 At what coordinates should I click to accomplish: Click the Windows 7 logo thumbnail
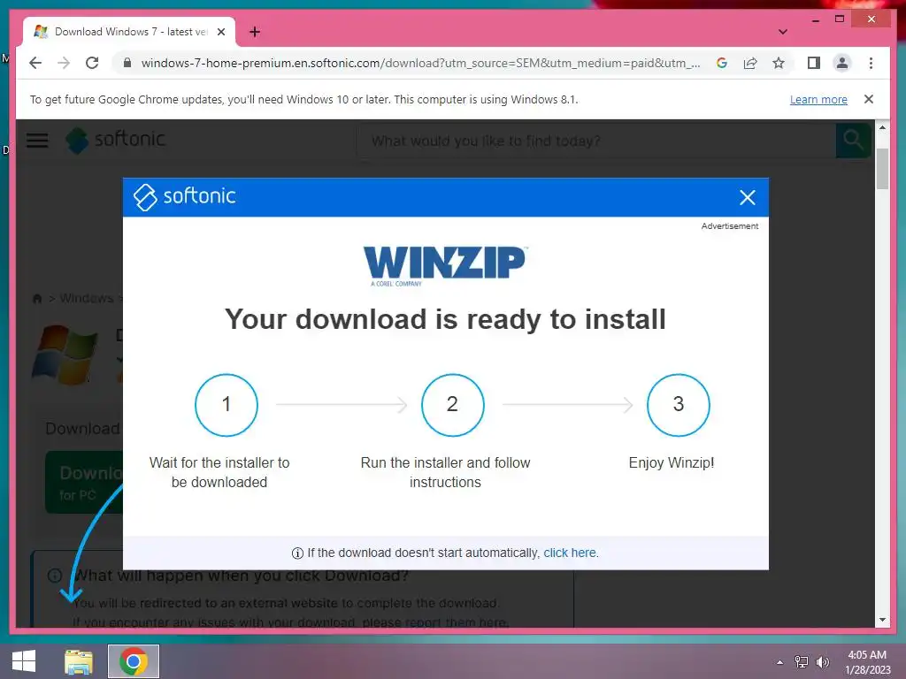[x=64, y=355]
